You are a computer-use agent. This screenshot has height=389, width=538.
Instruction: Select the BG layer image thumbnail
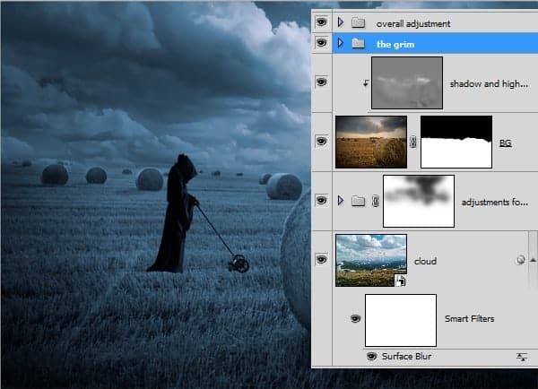(371, 142)
